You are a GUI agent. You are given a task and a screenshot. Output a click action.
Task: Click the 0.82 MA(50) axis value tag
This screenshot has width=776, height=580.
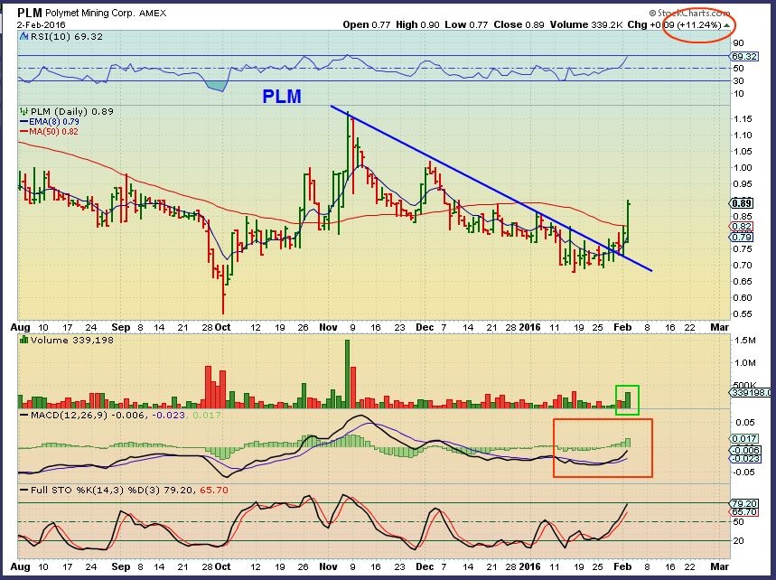(x=742, y=226)
